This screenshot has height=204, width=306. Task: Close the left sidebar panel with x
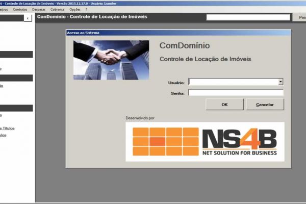(28, 18)
